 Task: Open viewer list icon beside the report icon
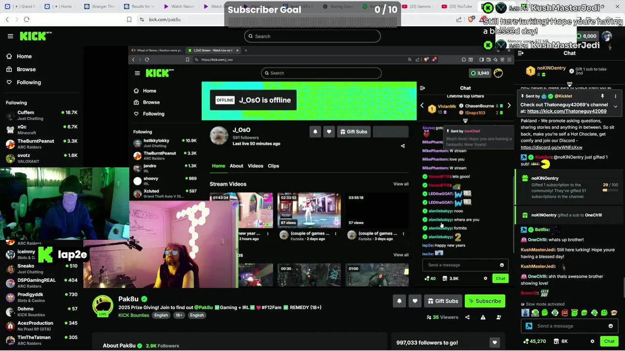coord(499,317)
